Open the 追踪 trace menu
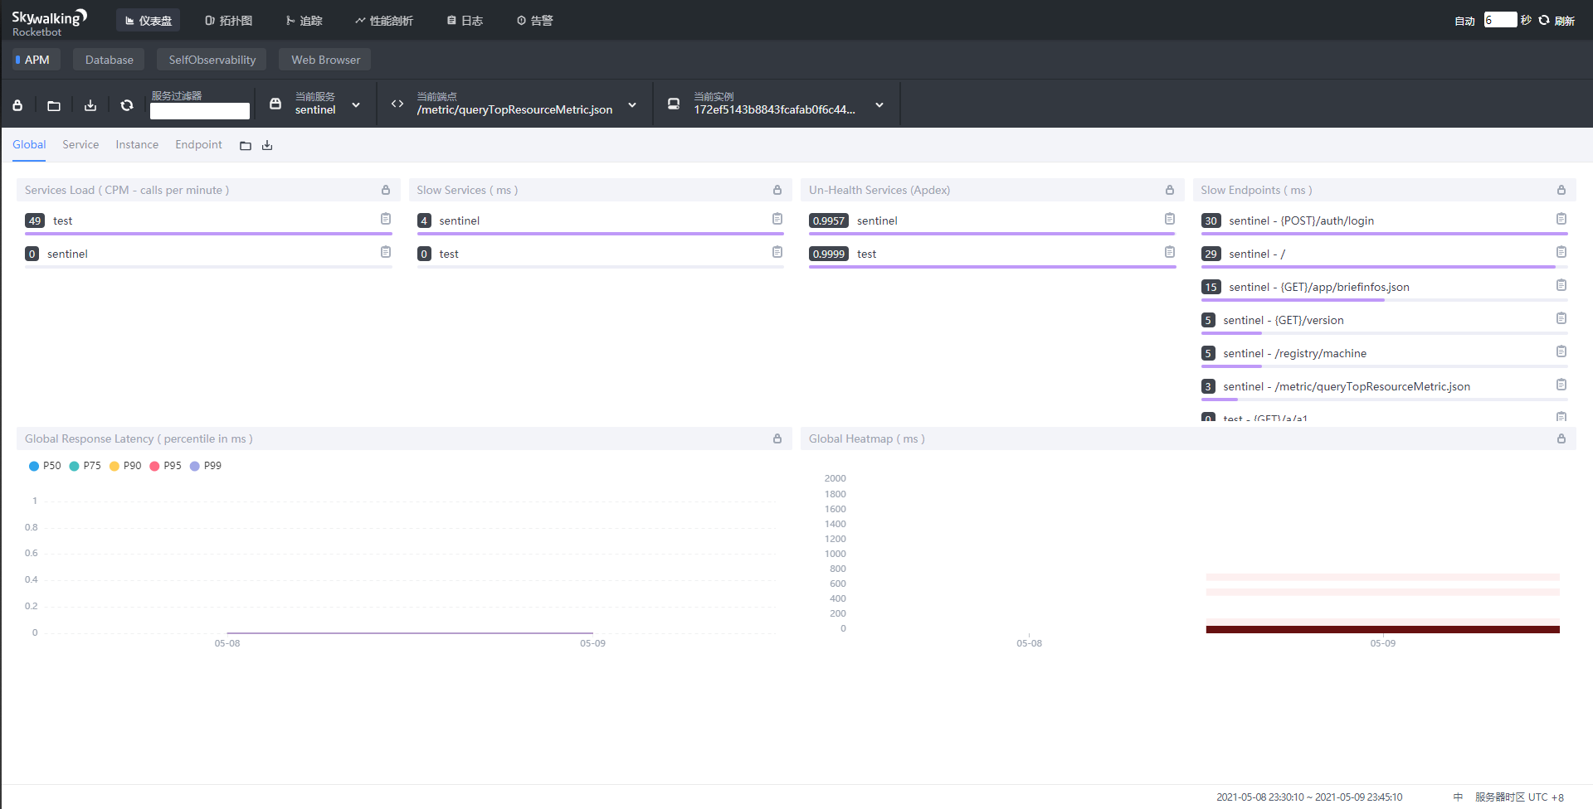 (x=304, y=21)
